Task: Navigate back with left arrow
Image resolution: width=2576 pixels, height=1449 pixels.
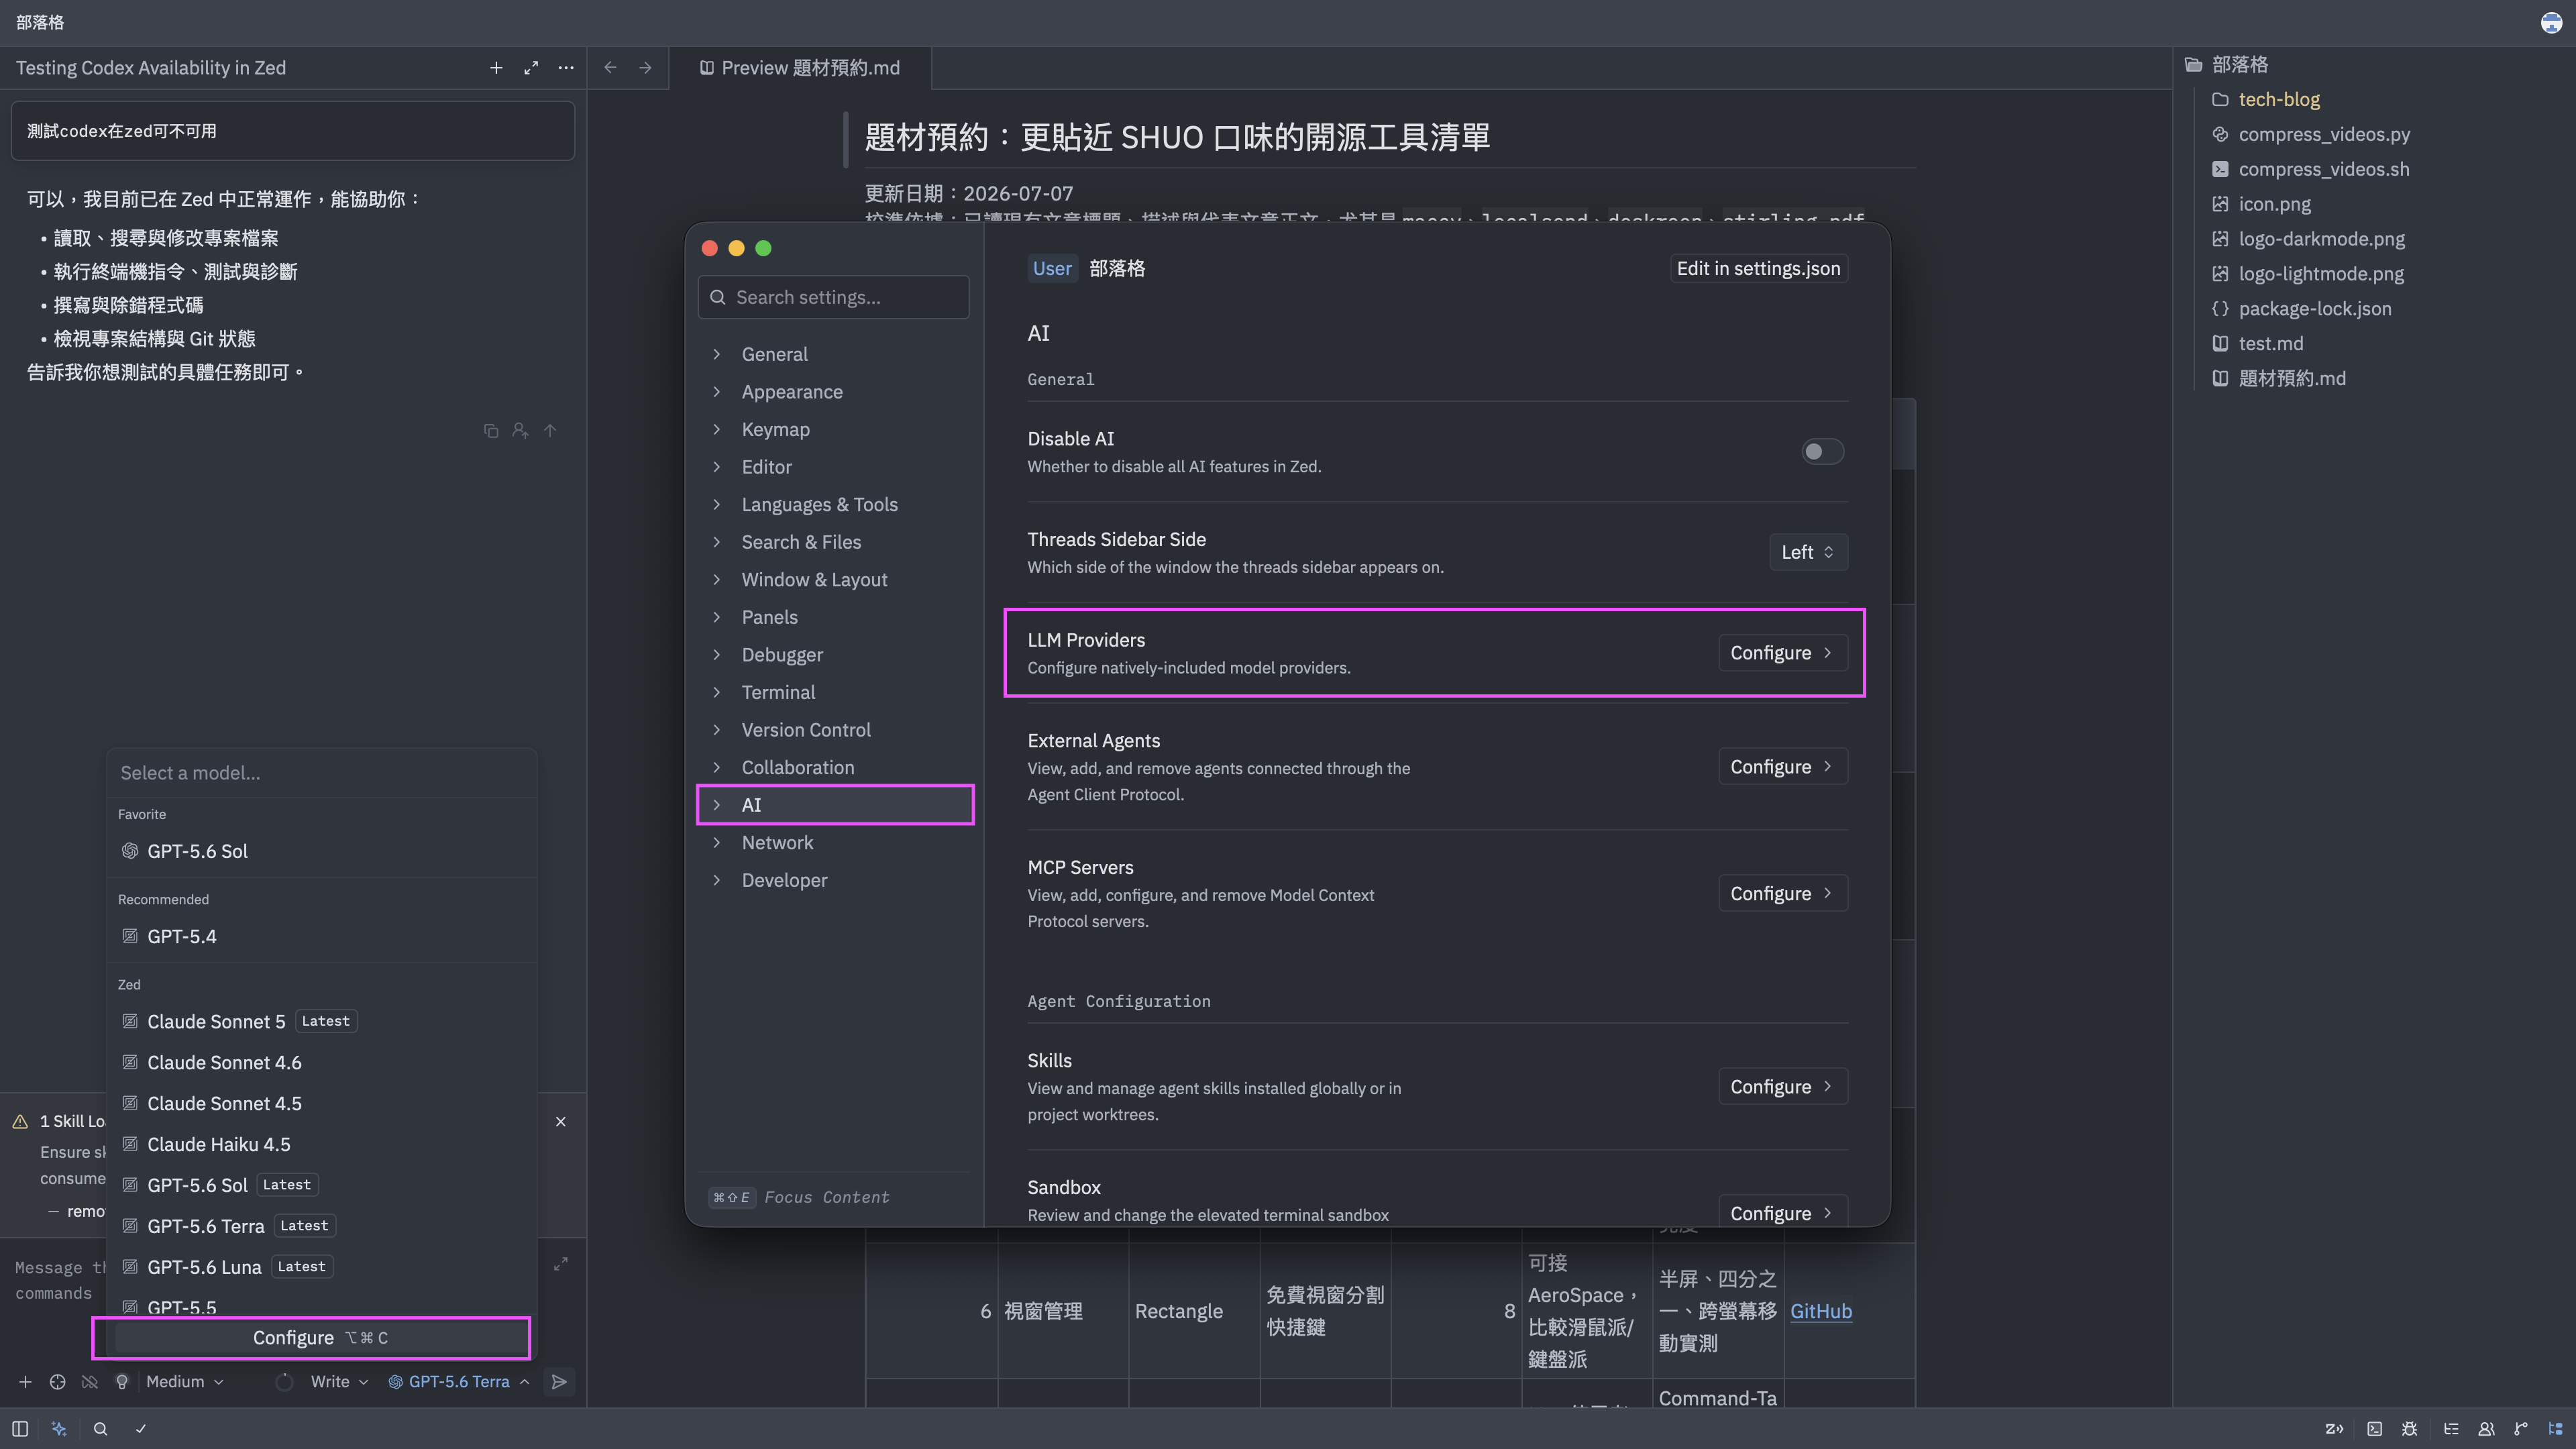Action: point(610,68)
